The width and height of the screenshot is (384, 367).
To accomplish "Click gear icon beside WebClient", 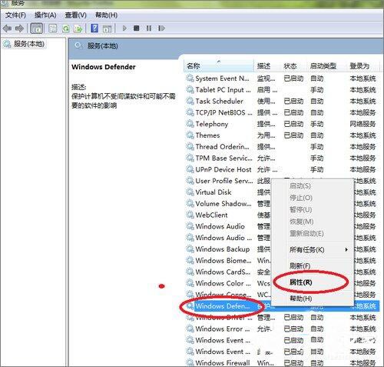I will [190, 215].
